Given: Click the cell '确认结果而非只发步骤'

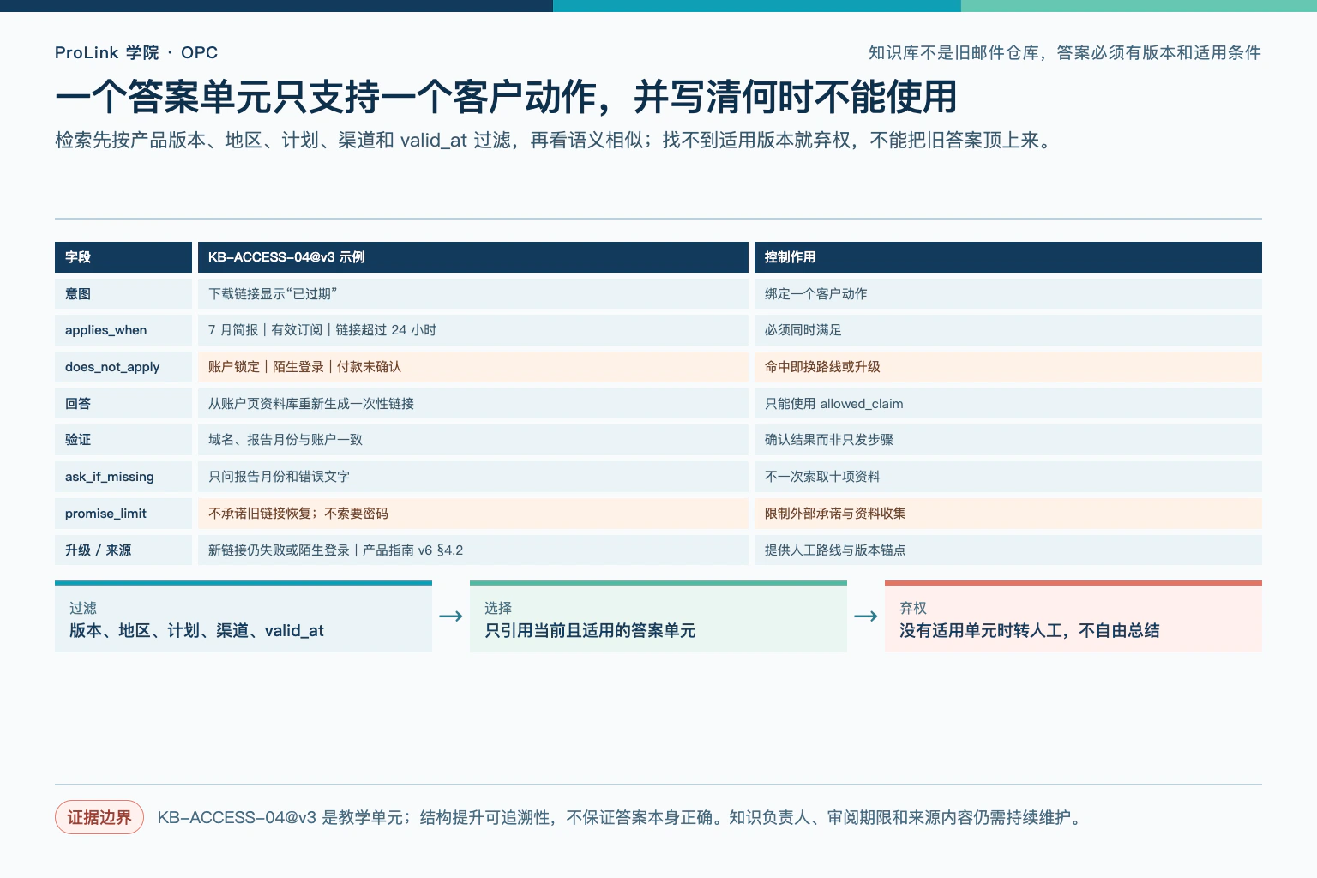Looking at the screenshot, I should click(x=1008, y=440).
